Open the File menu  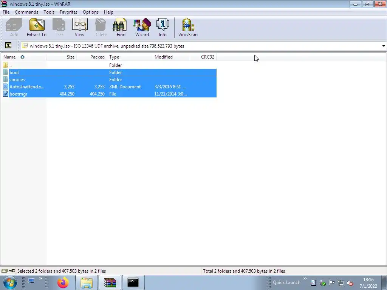(x=6, y=12)
